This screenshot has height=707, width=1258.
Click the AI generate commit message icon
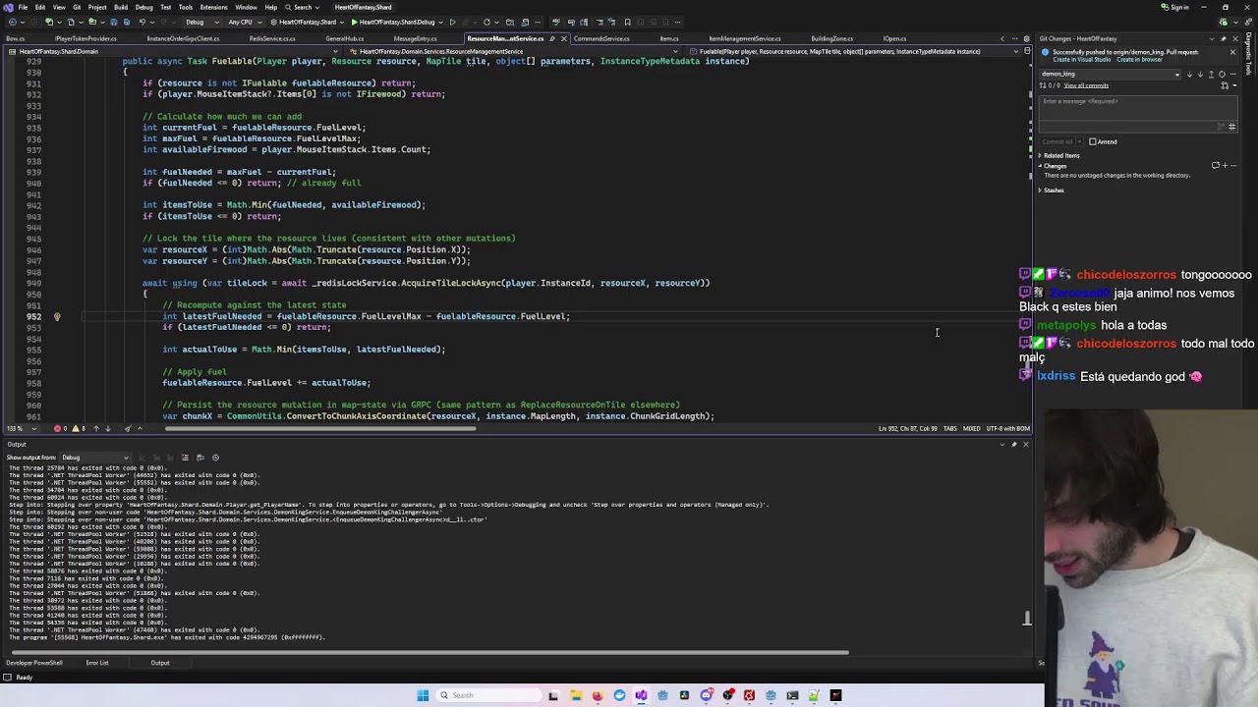coord(1222,127)
